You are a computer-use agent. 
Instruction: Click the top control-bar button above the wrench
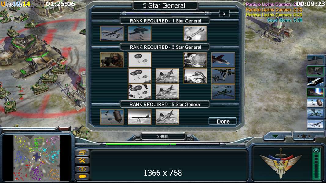[x=82, y=153]
